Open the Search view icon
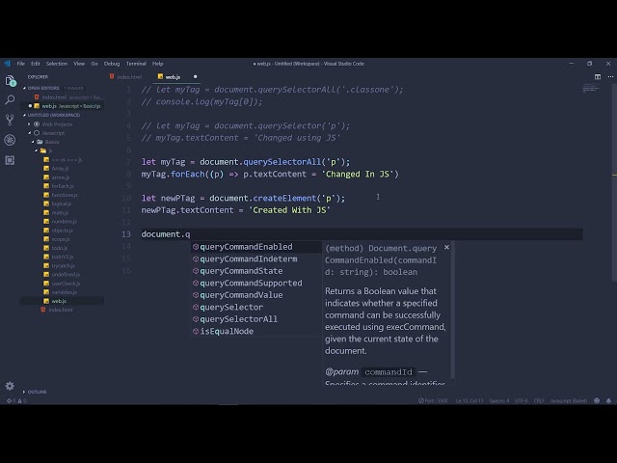Viewport: 617px width, 463px height. tap(11, 100)
